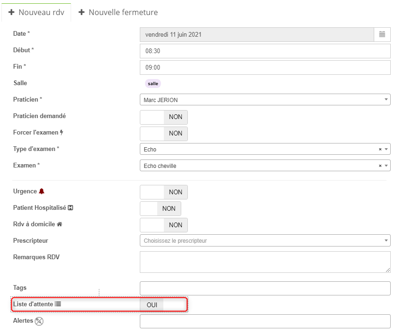Viewport: 394px width, 334px height.
Task: Click the salle room tag
Action: click(153, 84)
